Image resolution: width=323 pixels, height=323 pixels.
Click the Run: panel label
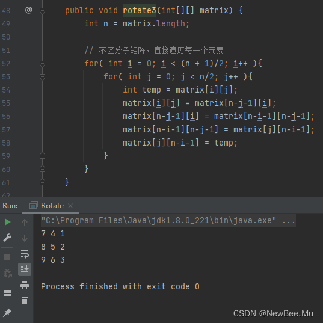[x=10, y=206]
